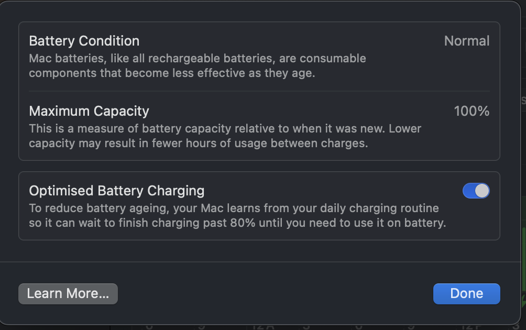Open the Learn More... help button
The width and height of the screenshot is (526, 330).
(x=68, y=294)
